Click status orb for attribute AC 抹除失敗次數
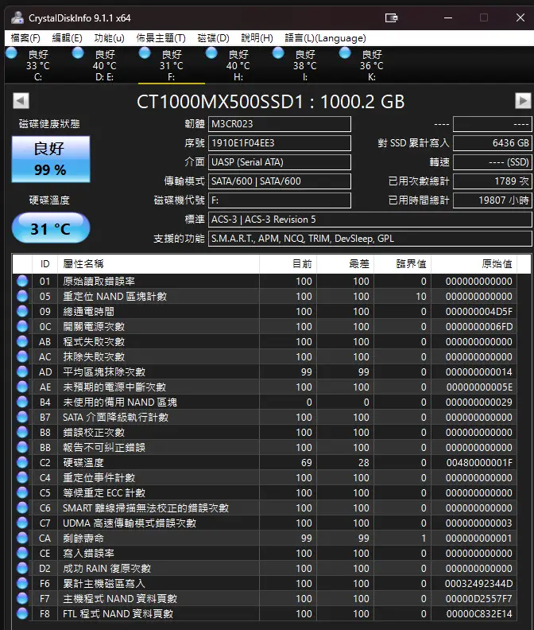Image resolution: width=534 pixels, height=630 pixels. (x=22, y=357)
